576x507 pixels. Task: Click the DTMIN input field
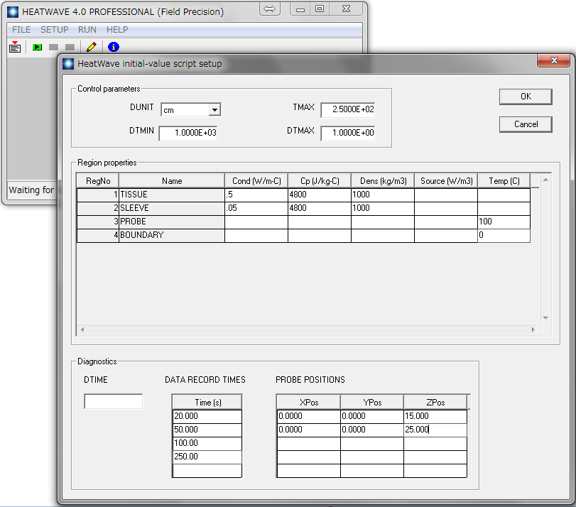(x=188, y=133)
